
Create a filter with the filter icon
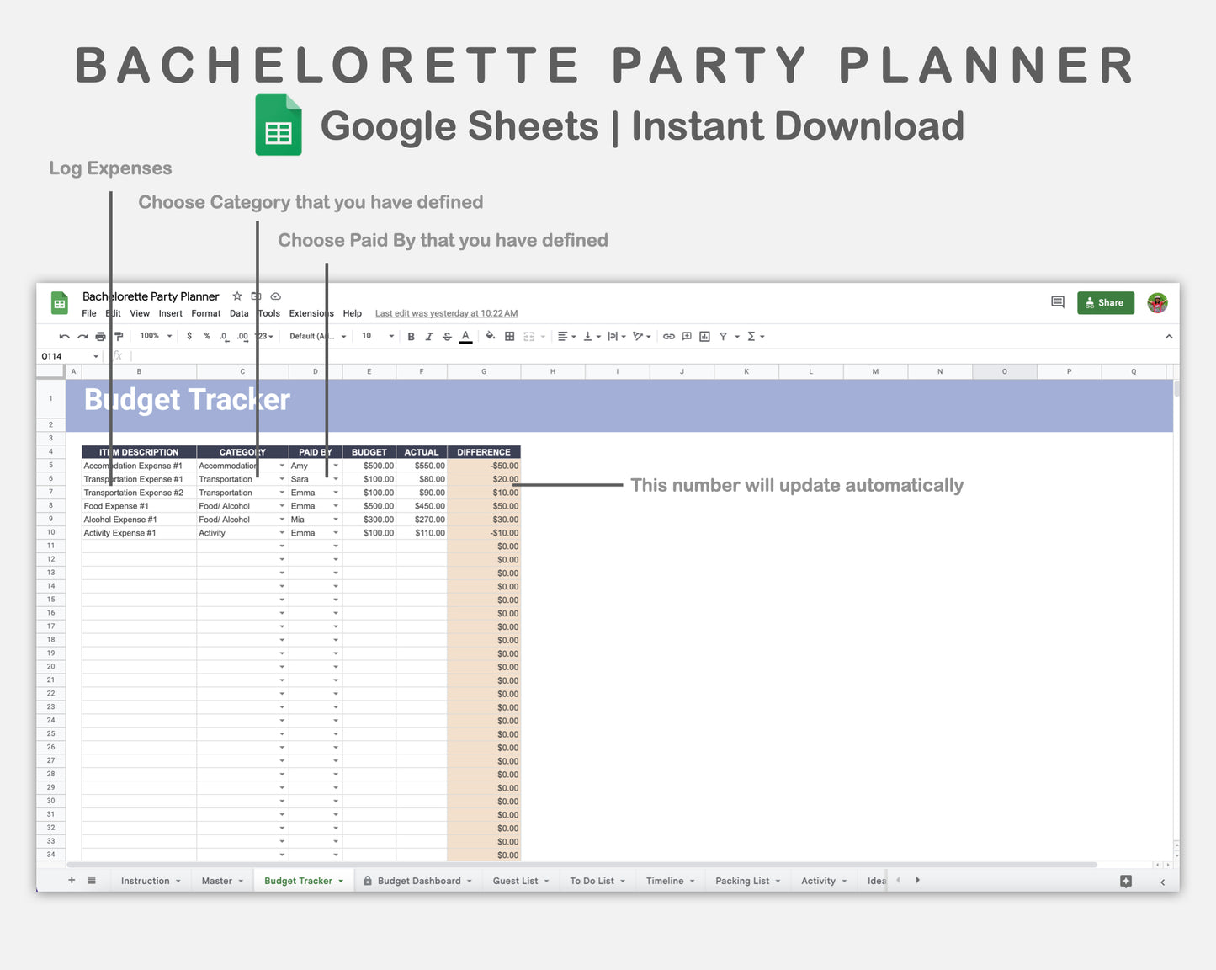(722, 336)
